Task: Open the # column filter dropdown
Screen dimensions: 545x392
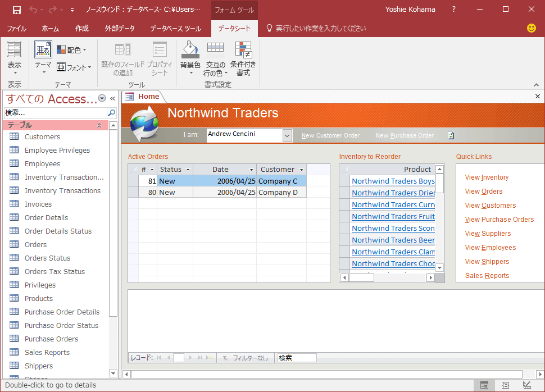Action: point(152,170)
